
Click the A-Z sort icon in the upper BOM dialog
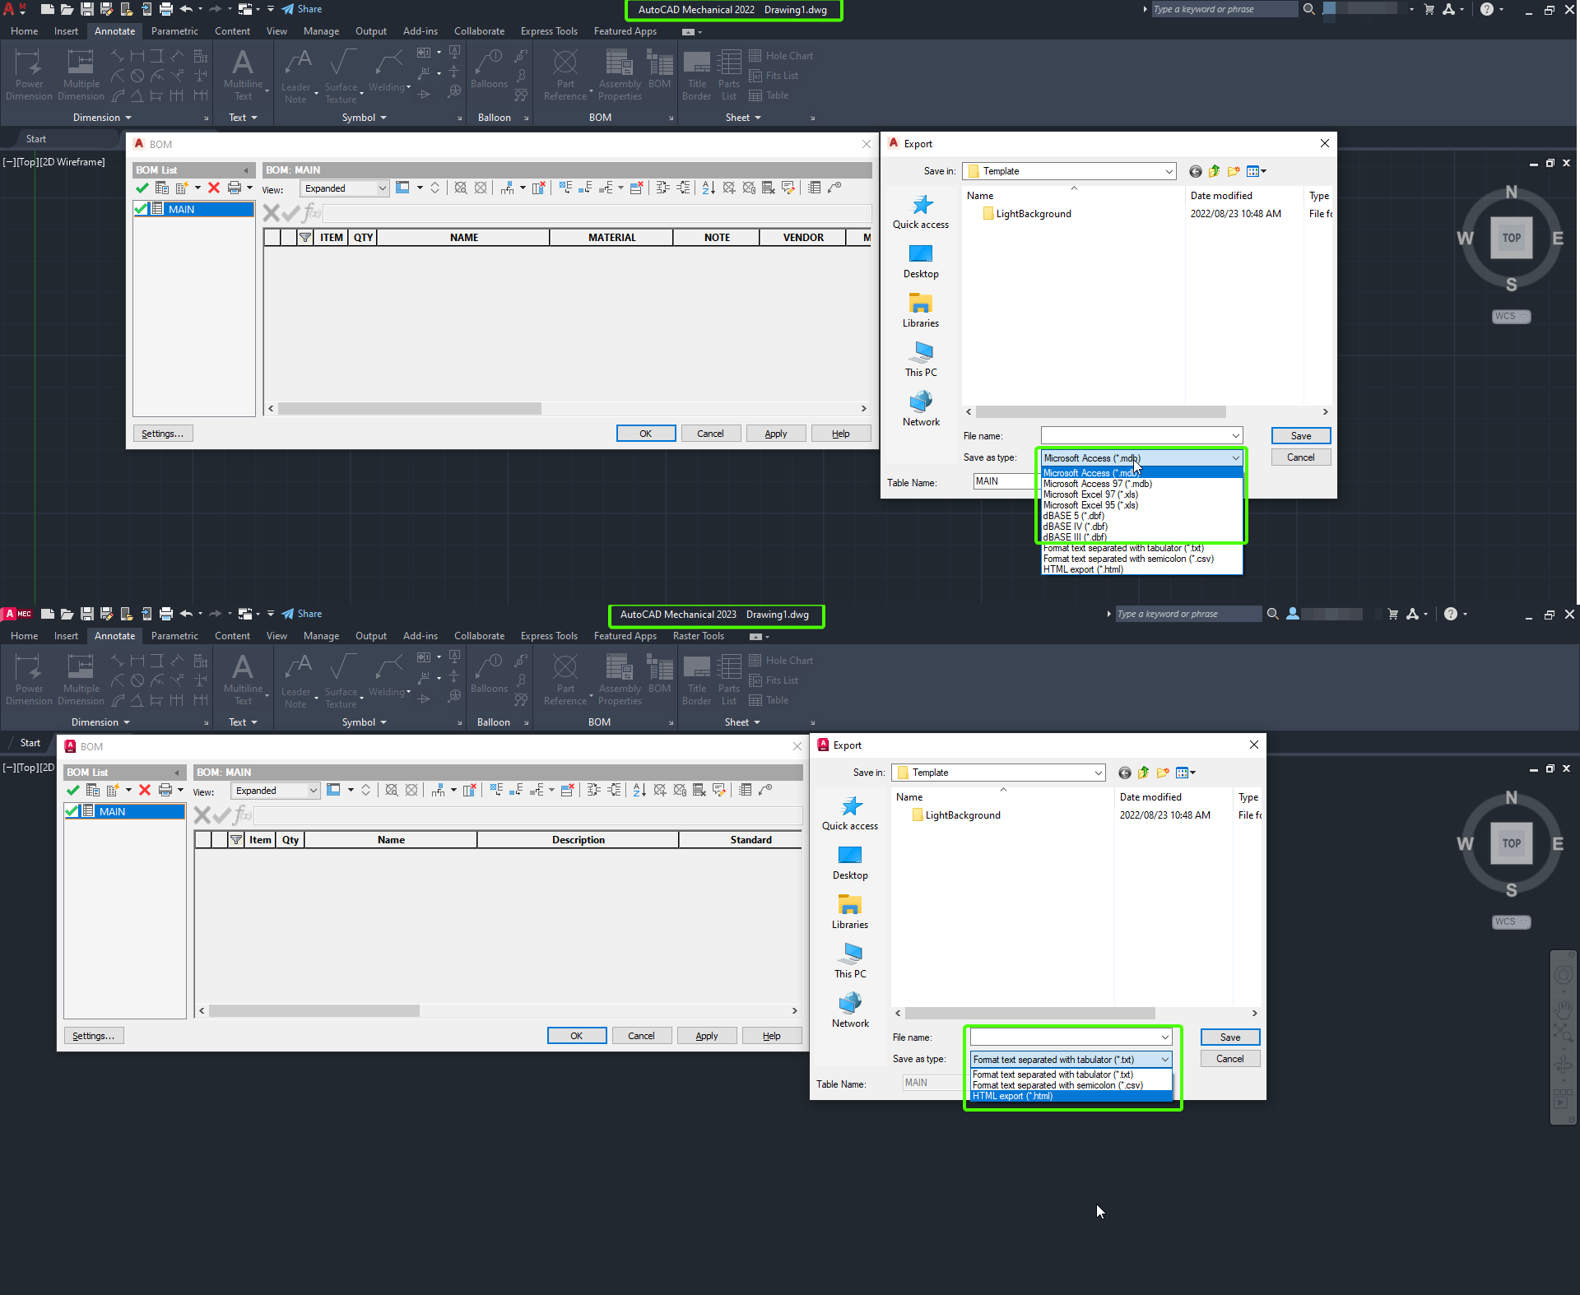pos(708,188)
